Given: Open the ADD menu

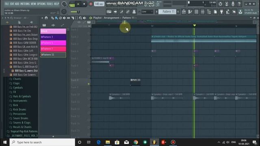Looking at the screenshot, I should [17, 4].
